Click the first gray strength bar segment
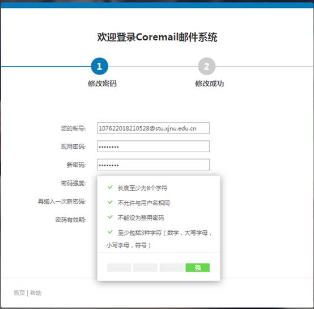The height and width of the screenshot is (309, 314). 119,268
